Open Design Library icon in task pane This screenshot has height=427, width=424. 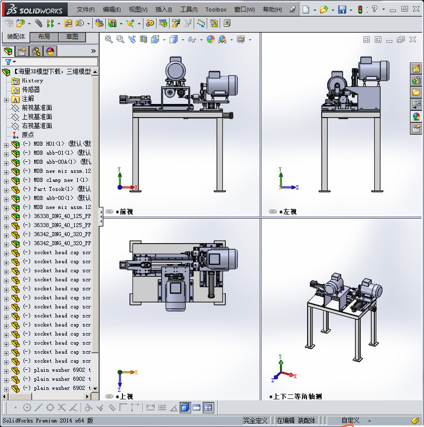pyautogui.click(x=416, y=80)
